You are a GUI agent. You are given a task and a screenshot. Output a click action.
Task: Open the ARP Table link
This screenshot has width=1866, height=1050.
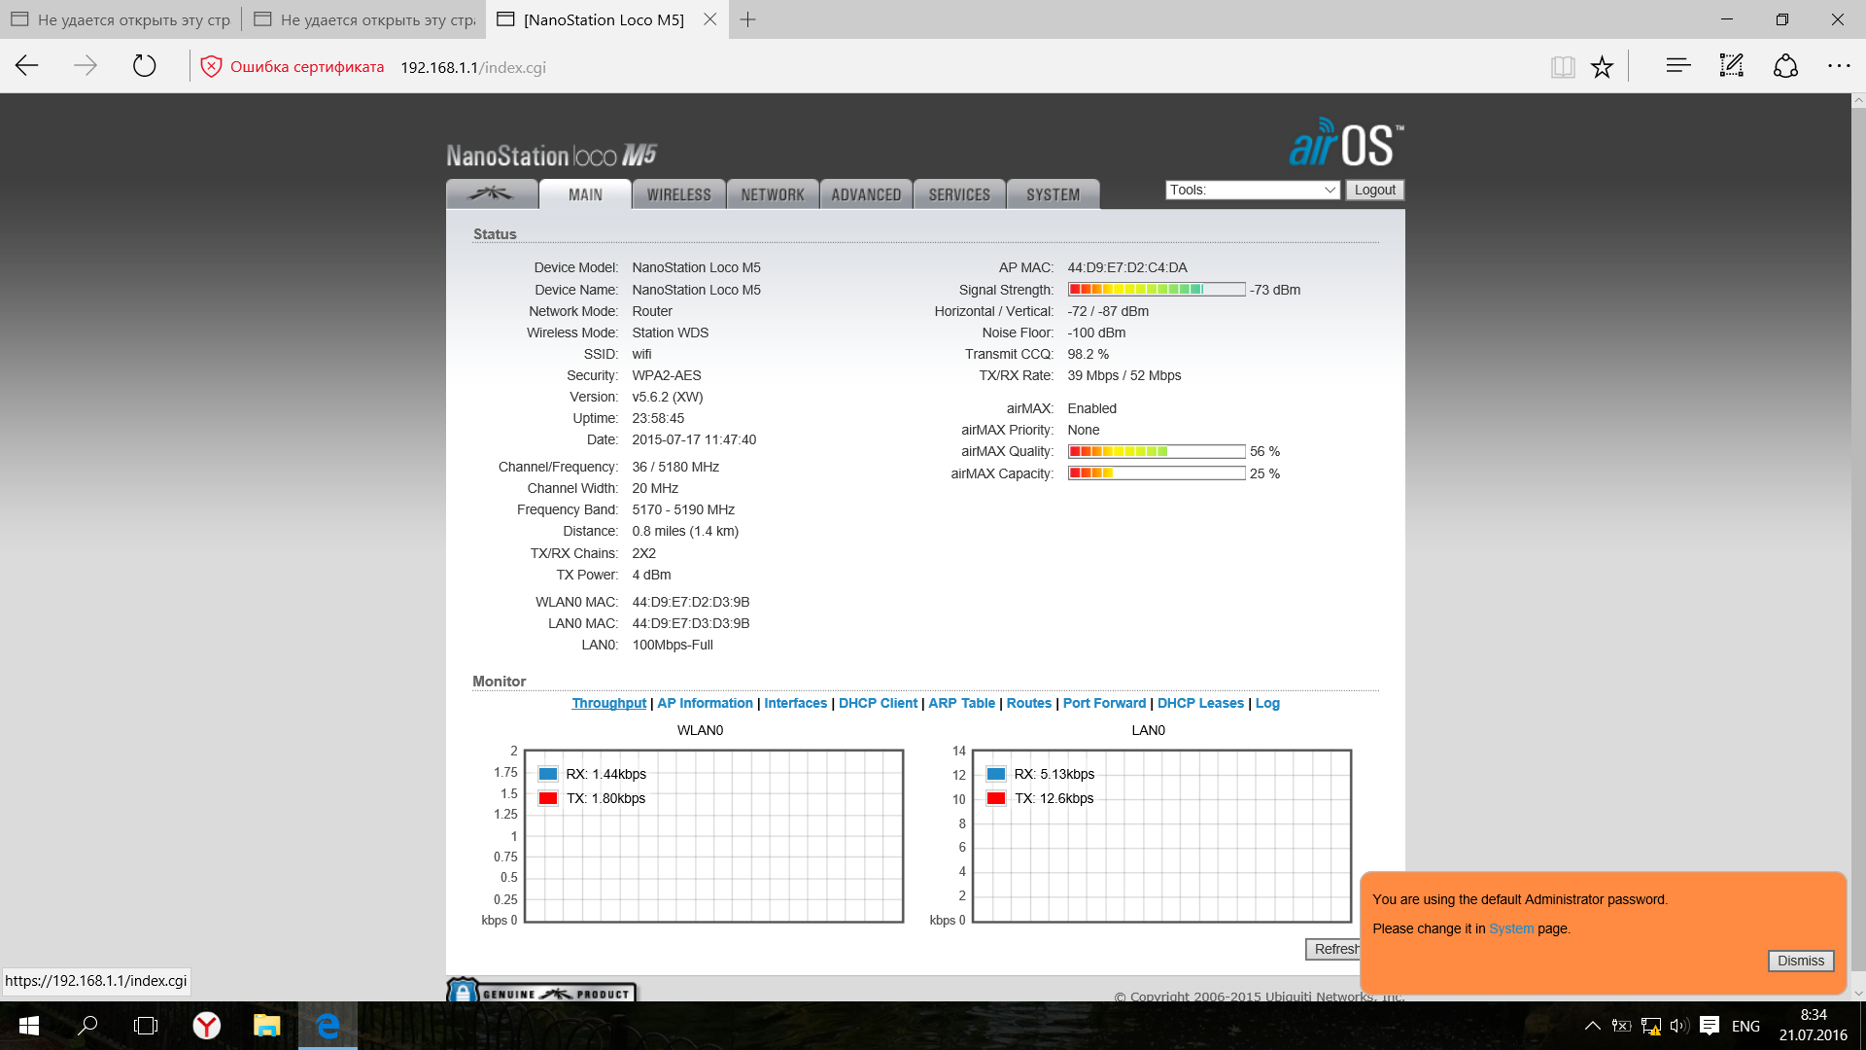(961, 703)
